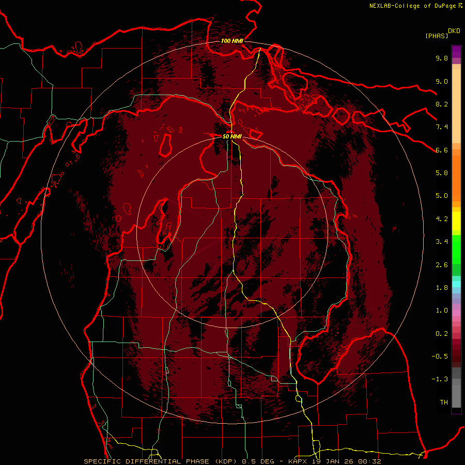Click the 5.0 value on color scale
The image size is (465, 465).
[442, 196]
